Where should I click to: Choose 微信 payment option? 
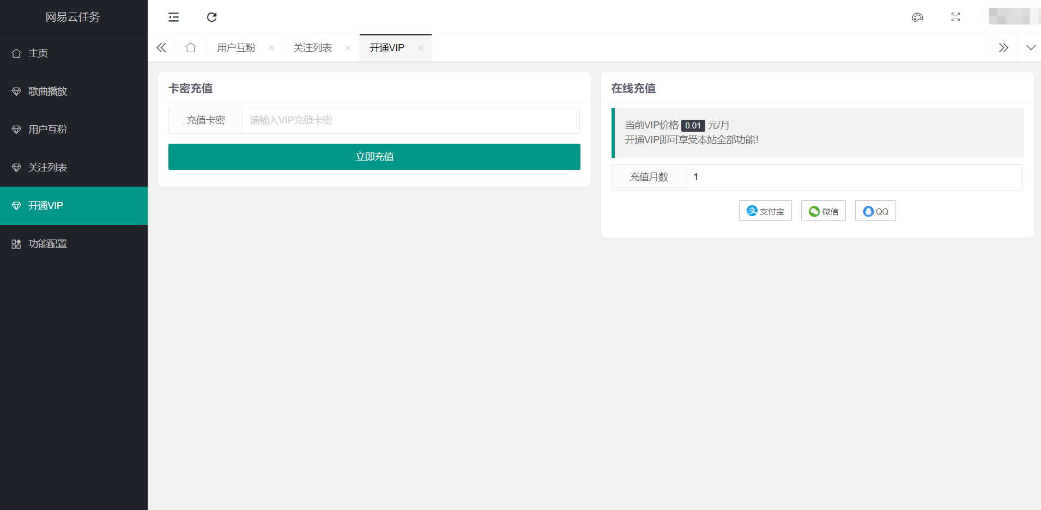click(823, 211)
